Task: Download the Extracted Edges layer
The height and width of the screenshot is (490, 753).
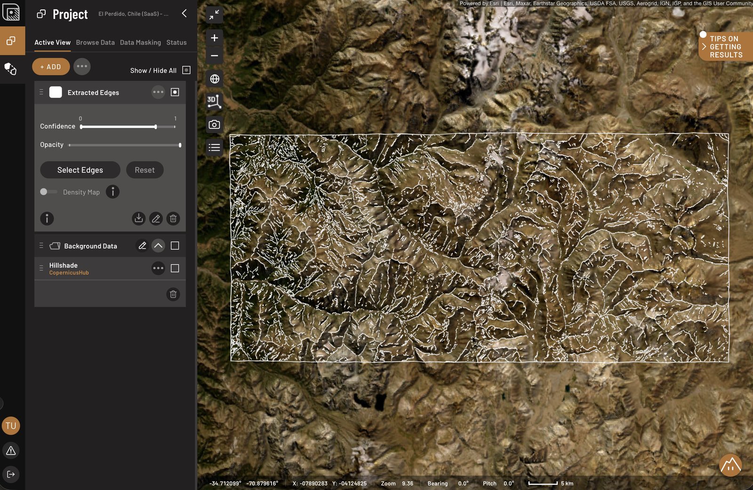Action: (x=138, y=218)
